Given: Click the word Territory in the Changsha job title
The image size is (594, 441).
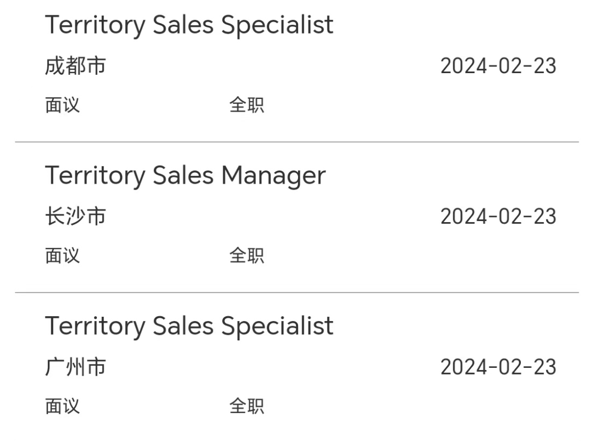Looking at the screenshot, I should click(x=95, y=176).
